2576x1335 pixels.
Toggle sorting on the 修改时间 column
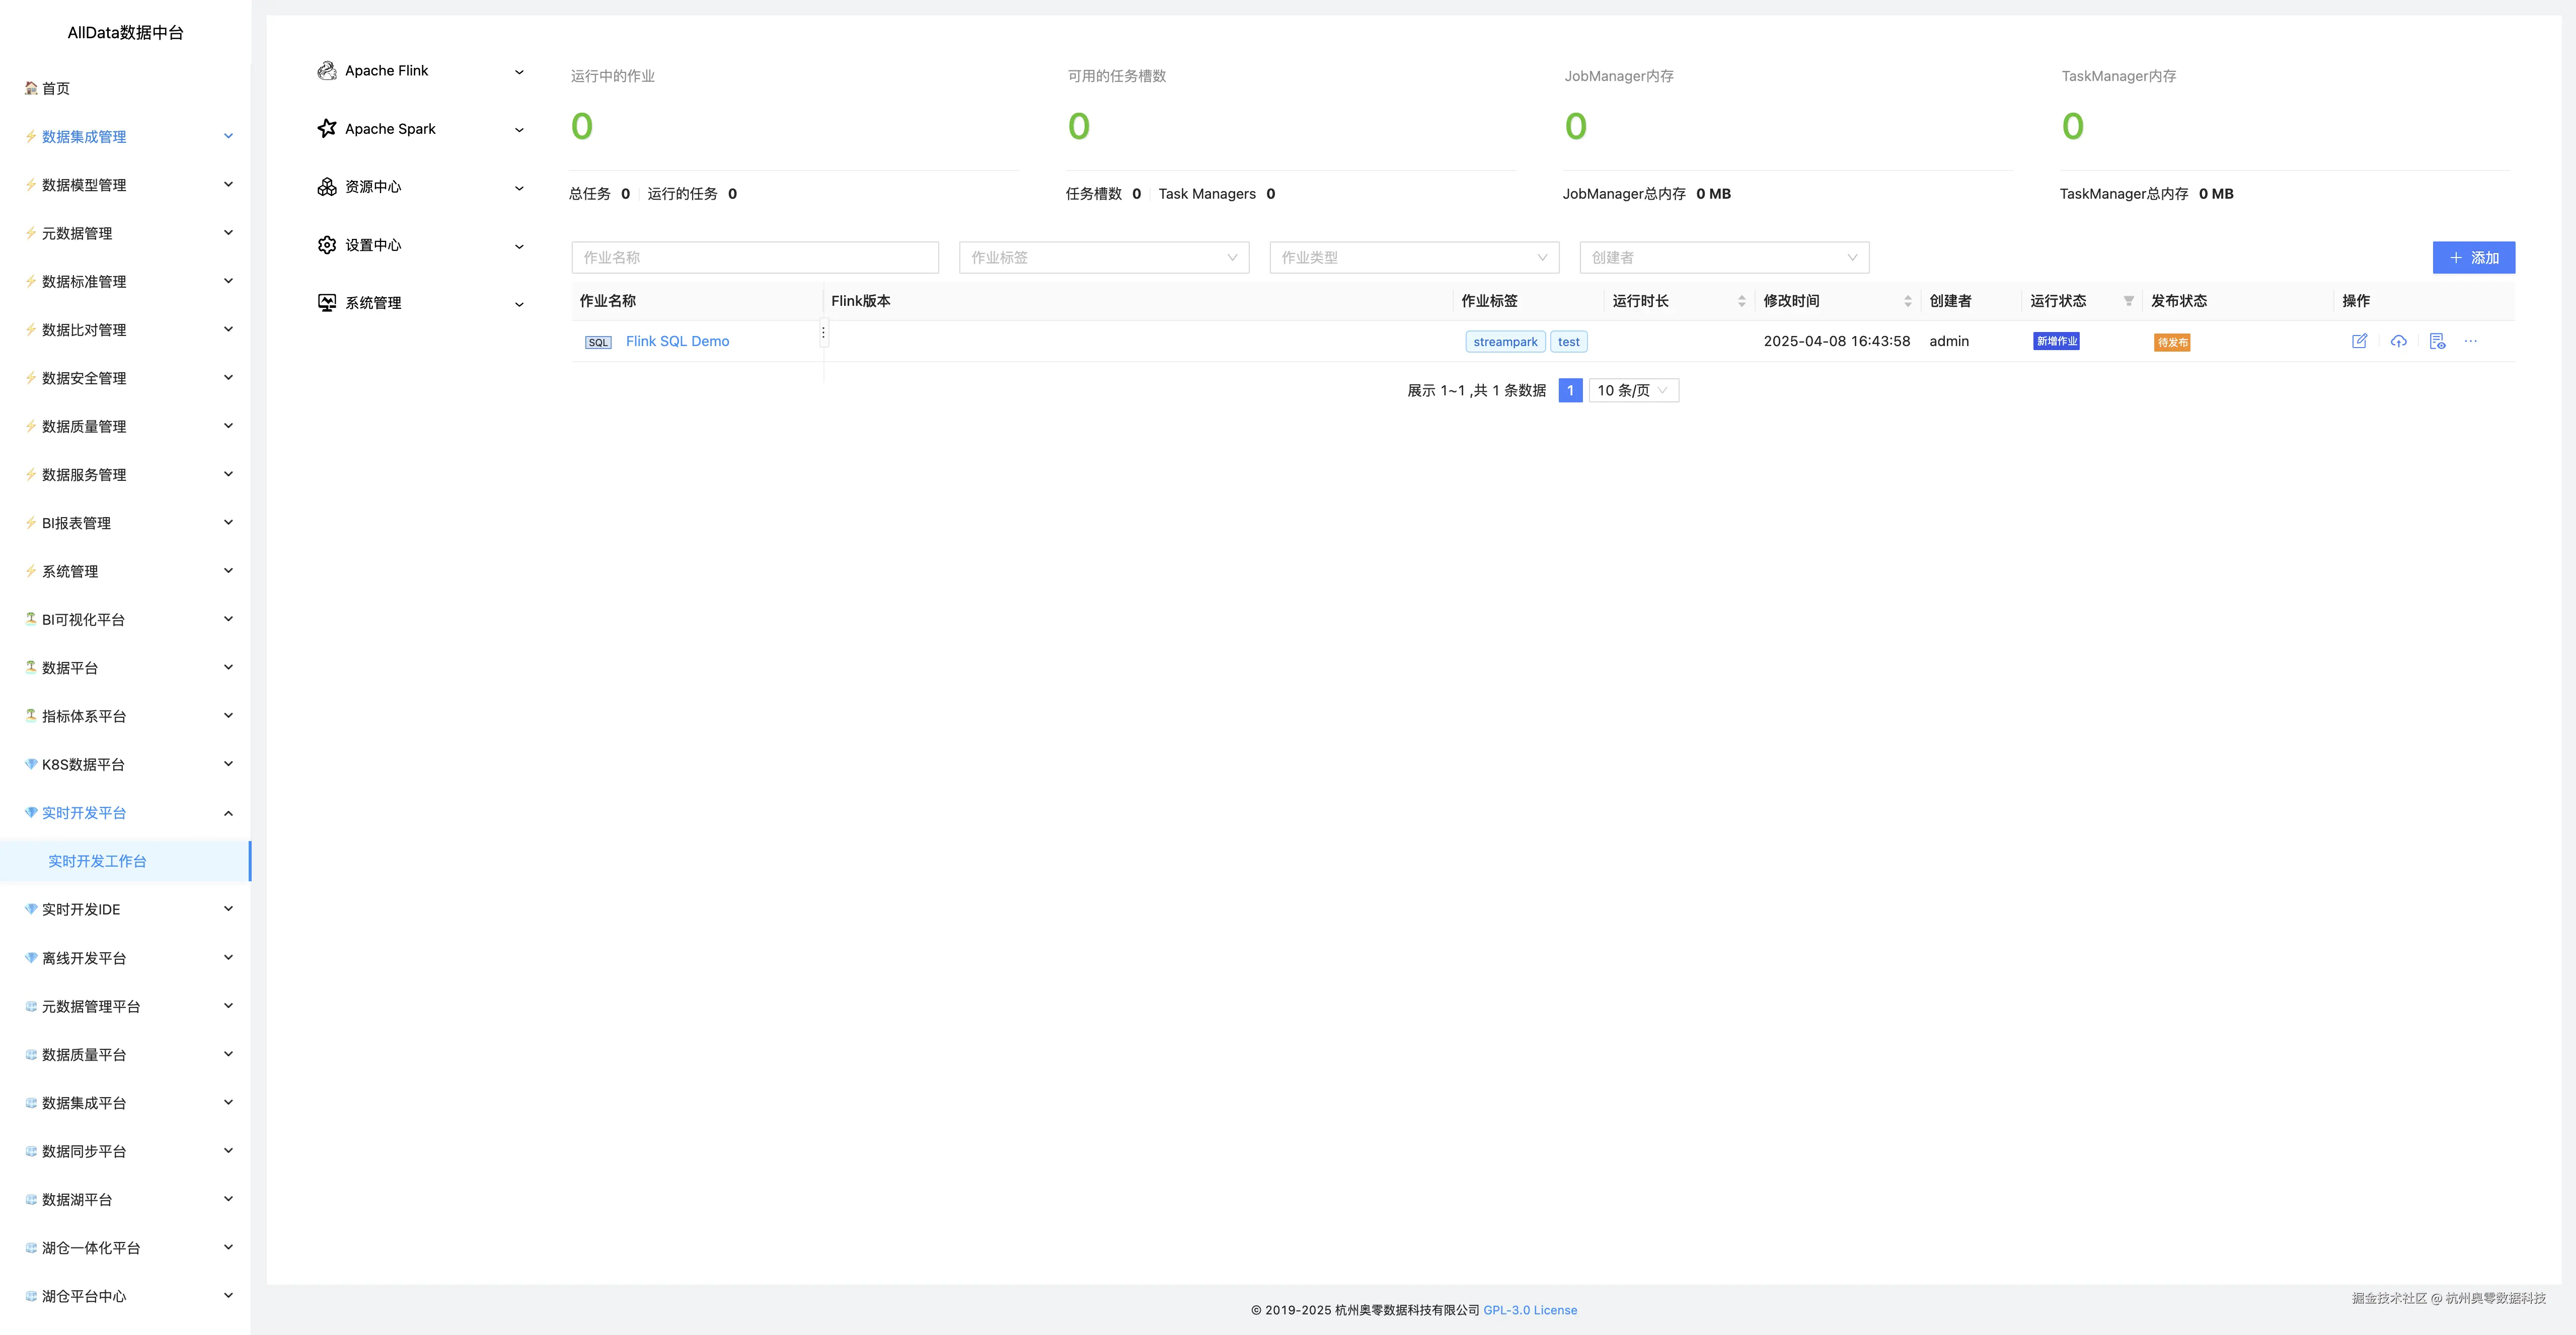click(1908, 301)
